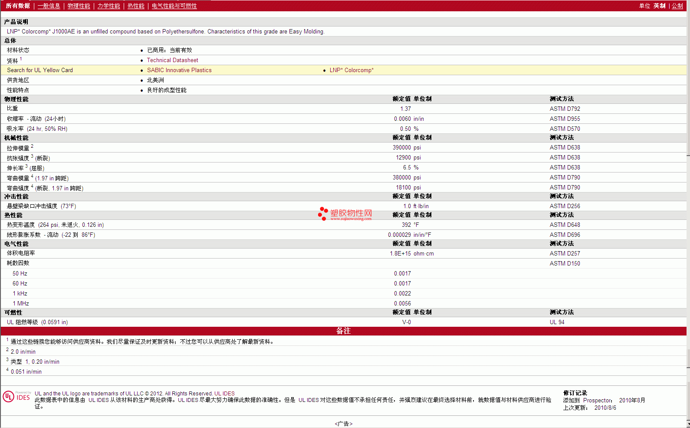Select the 比重 value 1.37

(405, 109)
